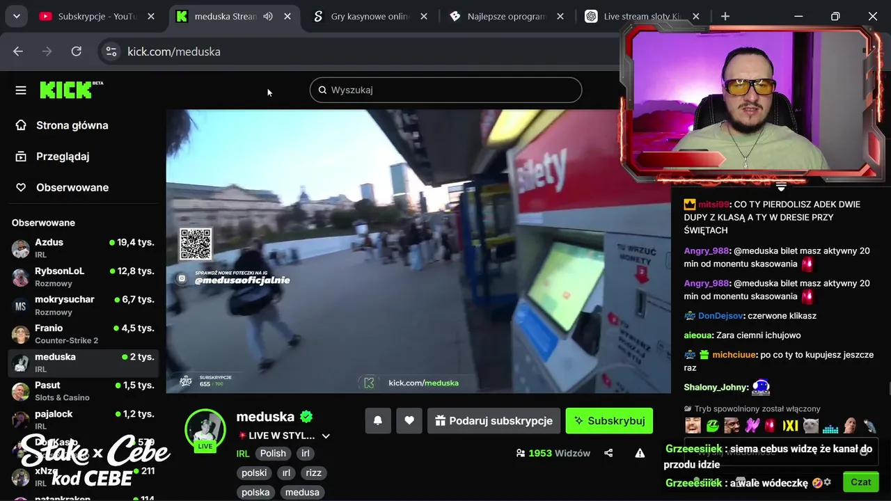Insert the purple hands emote
This screenshot has height=501, width=891.
click(x=751, y=425)
